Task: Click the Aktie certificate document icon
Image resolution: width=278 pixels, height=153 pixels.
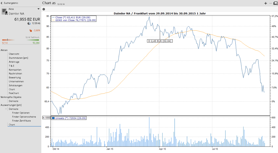Action: tap(4, 11)
